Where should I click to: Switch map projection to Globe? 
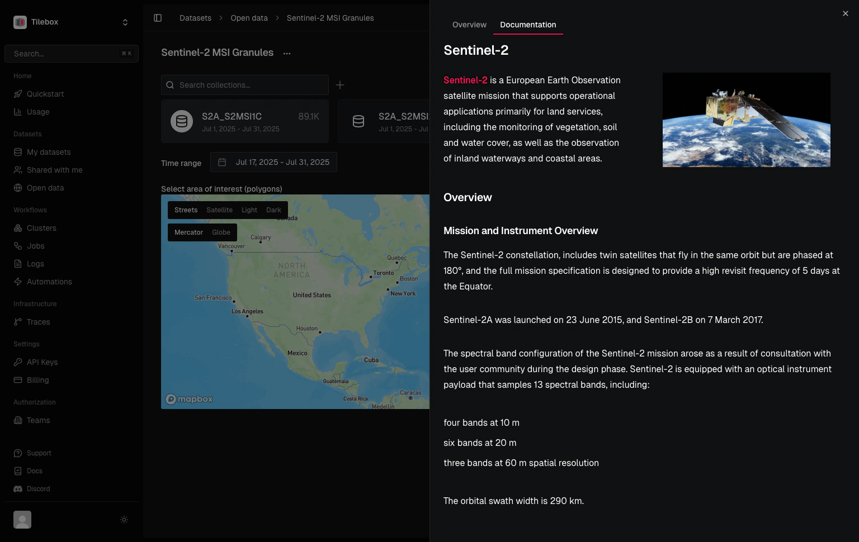221,232
